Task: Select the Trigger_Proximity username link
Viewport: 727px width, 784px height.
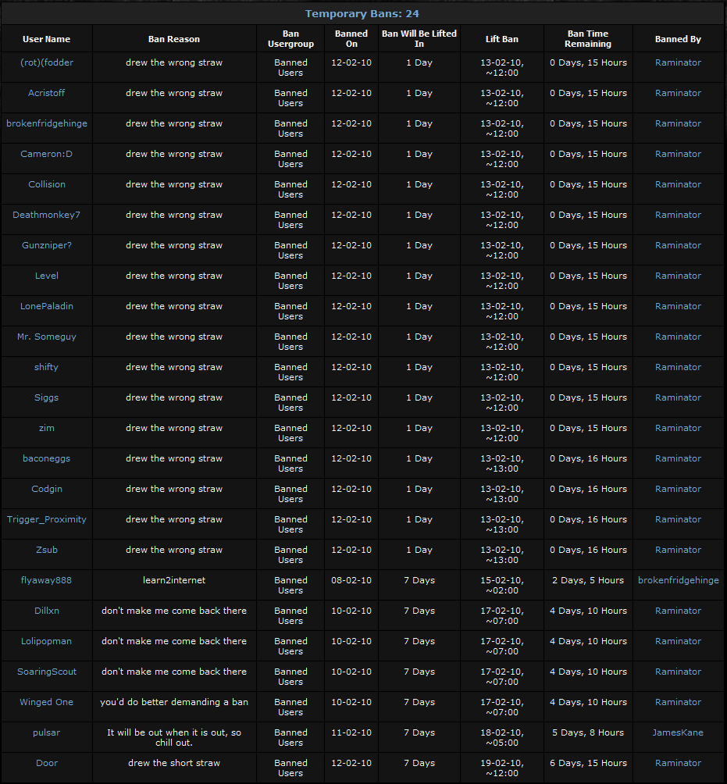Action: coord(47,519)
